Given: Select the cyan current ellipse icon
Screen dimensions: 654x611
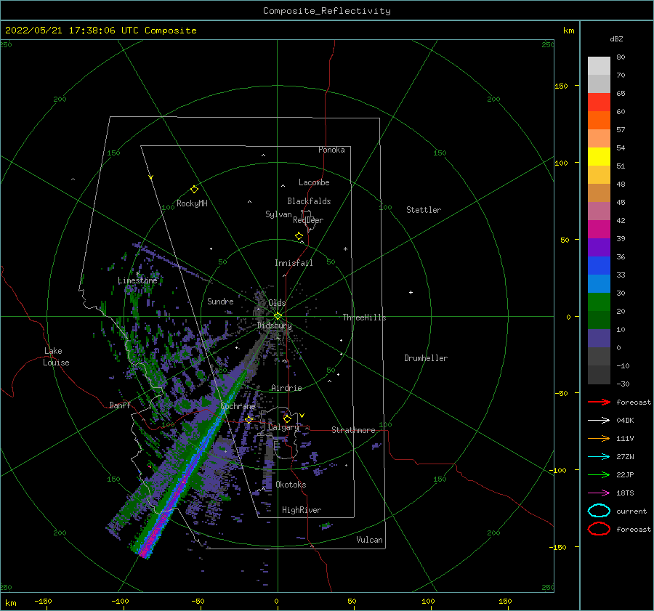Looking at the screenshot, I should (x=599, y=511).
